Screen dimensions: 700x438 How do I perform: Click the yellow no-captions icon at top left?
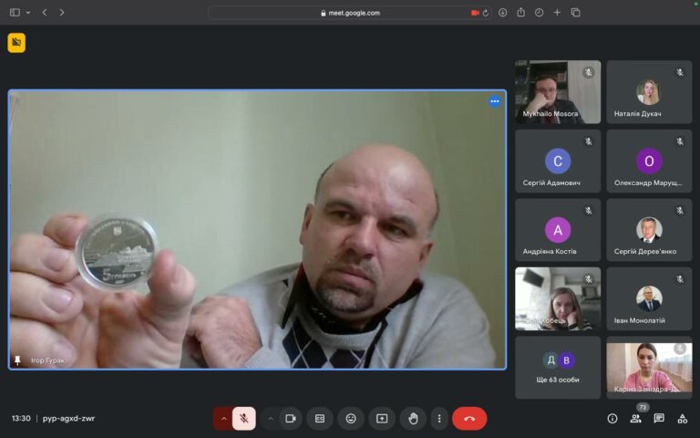(x=16, y=43)
